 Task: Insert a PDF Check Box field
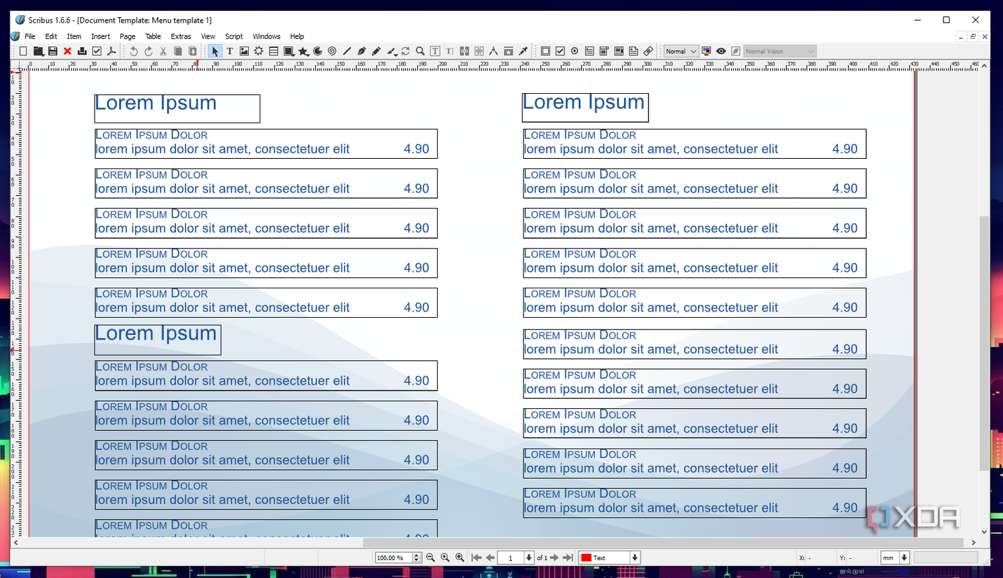tap(560, 51)
